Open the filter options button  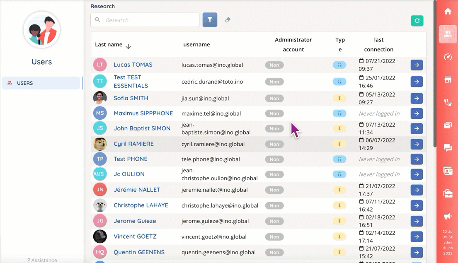[210, 20]
